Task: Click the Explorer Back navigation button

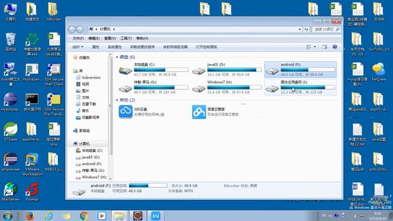Action: 72,29
